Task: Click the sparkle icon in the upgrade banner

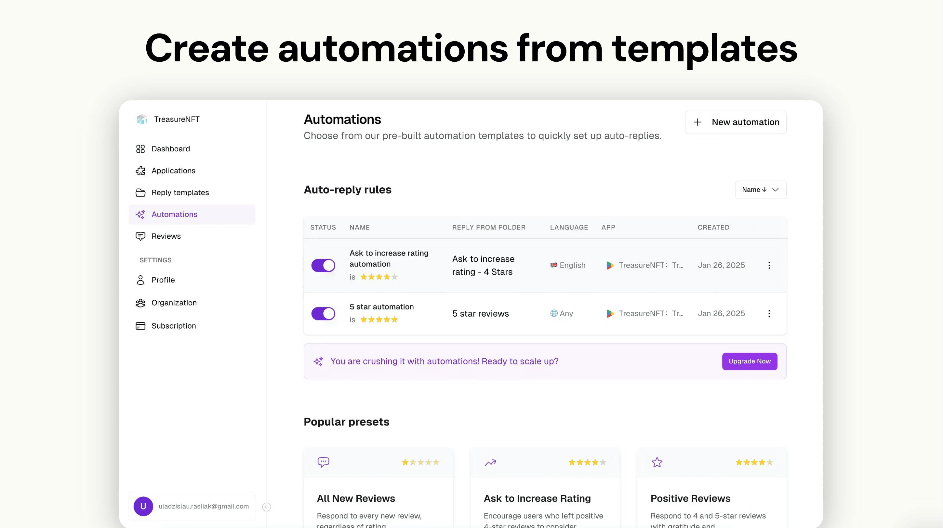Action: pos(318,362)
